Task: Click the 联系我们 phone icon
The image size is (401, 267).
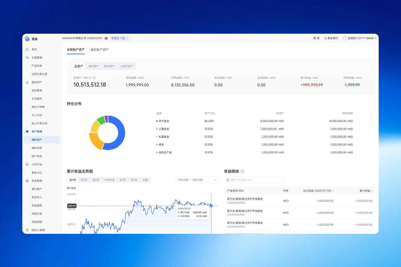Action: pyautogui.click(x=326, y=38)
